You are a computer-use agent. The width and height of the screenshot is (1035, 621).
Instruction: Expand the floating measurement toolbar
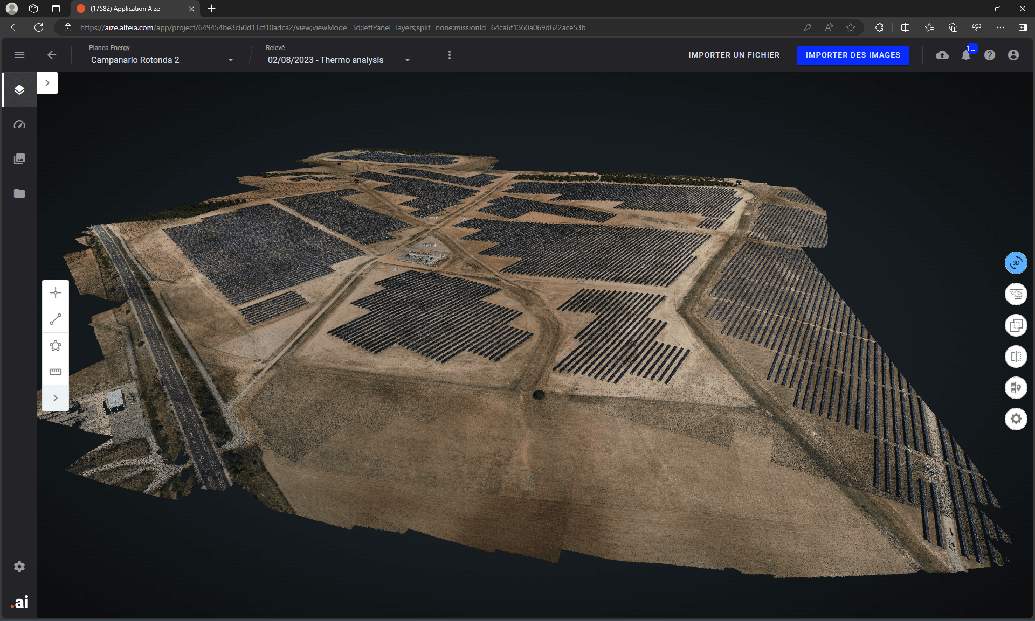tap(56, 398)
